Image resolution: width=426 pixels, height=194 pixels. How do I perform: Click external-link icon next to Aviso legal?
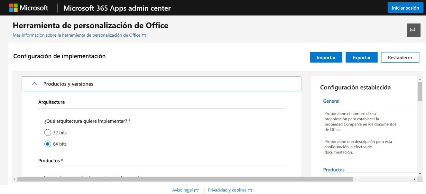click(197, 190)
